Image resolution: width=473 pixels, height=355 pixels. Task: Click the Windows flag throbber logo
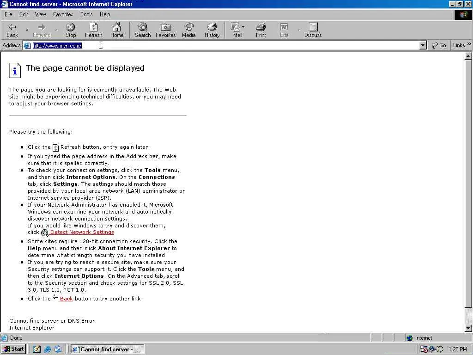pyautogui.click(x=463, y=14)
